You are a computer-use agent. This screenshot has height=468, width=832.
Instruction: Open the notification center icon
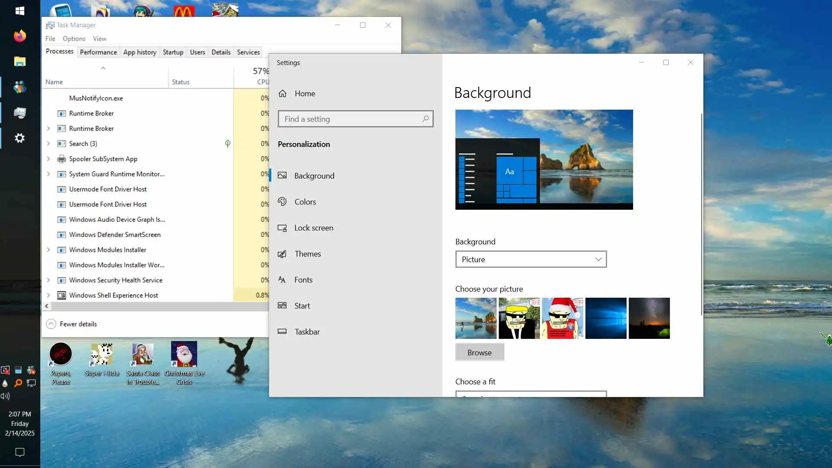tap(19, 452)
